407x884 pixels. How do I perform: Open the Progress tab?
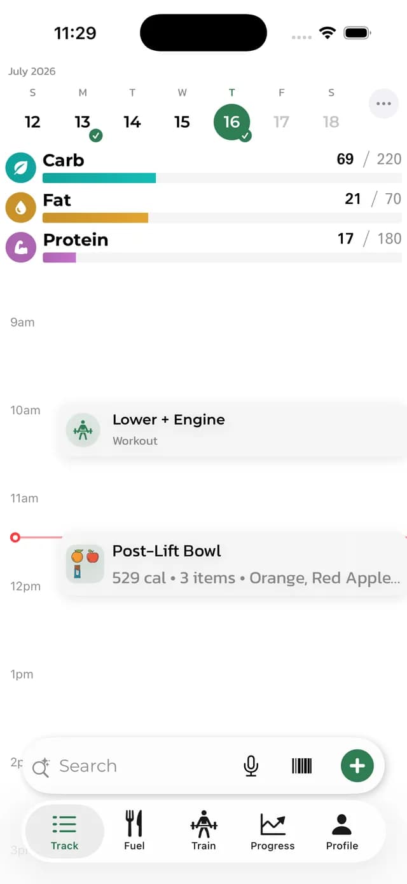tap(272, 831)
